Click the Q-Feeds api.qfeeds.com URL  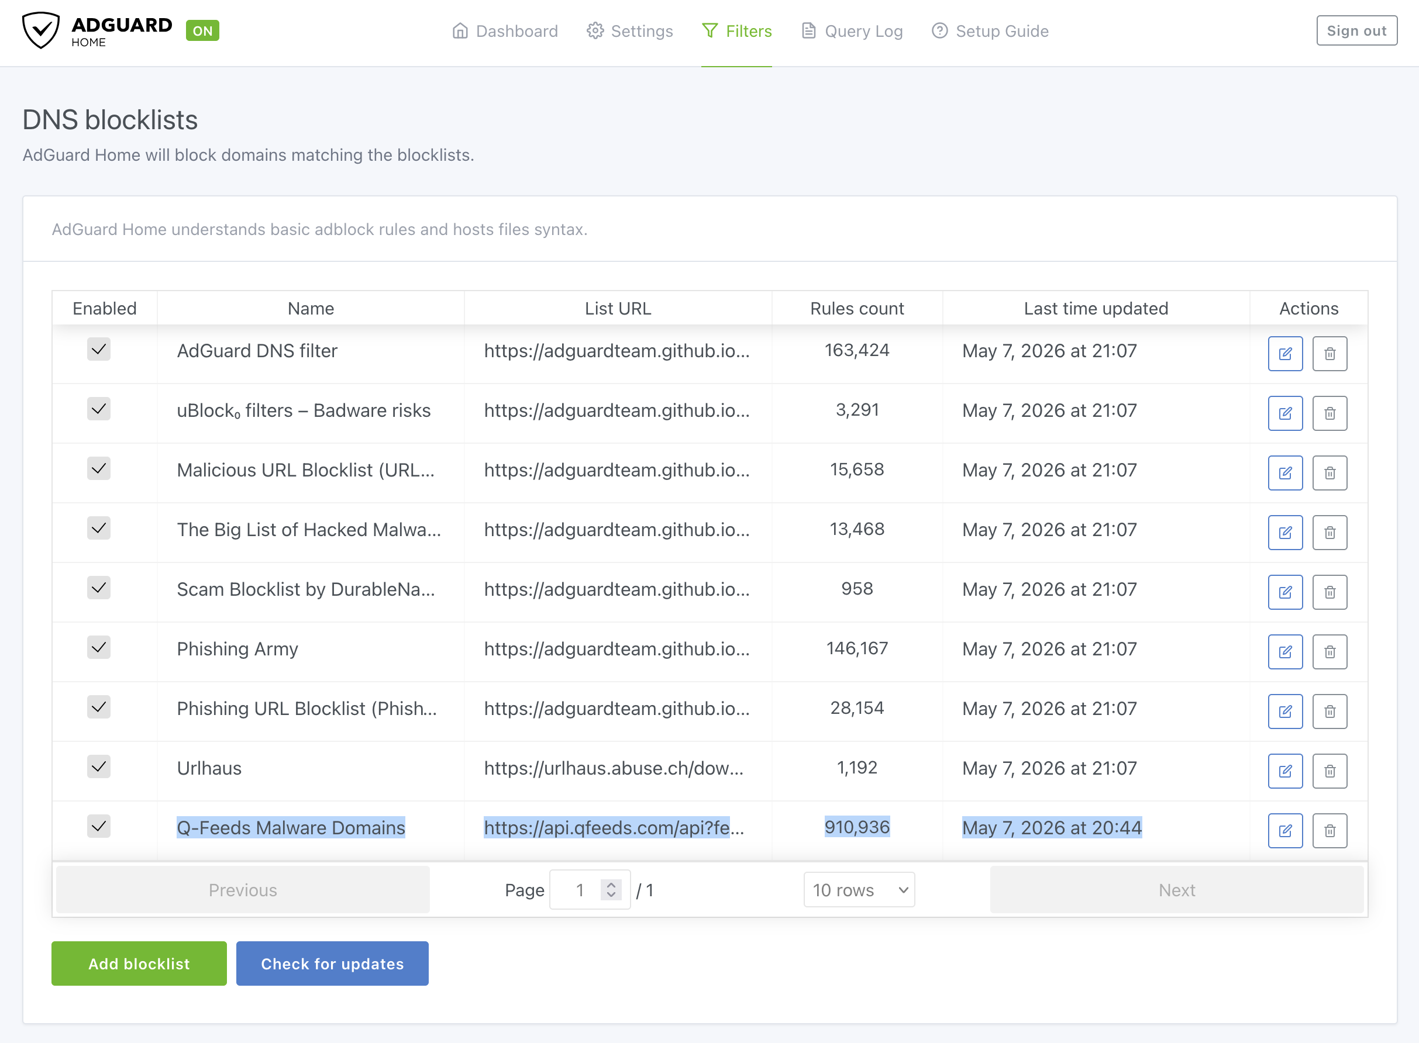[614, 828]
